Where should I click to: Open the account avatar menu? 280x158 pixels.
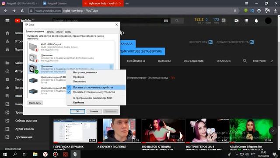[268, 21]
